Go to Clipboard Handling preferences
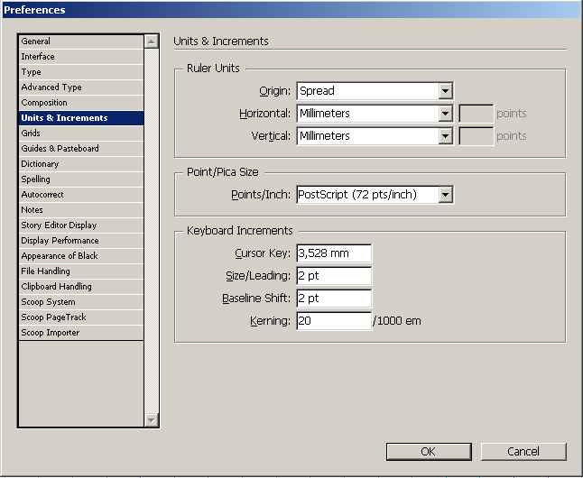The height and width of the screenshot is (478, 583). (x=81, y=287)
